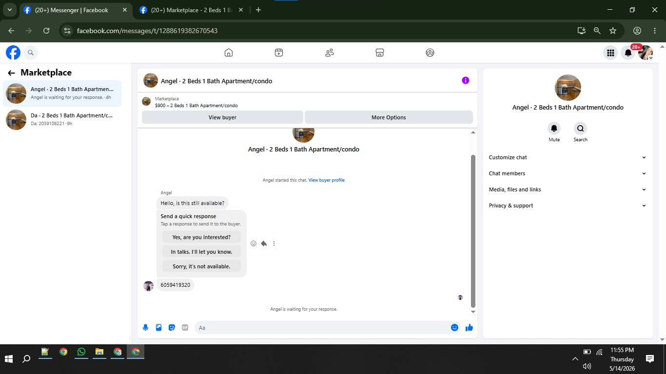The height and width of the screenshot is (374, 666).
Task: Open Windows taskbar search
Action: (27, 359)
